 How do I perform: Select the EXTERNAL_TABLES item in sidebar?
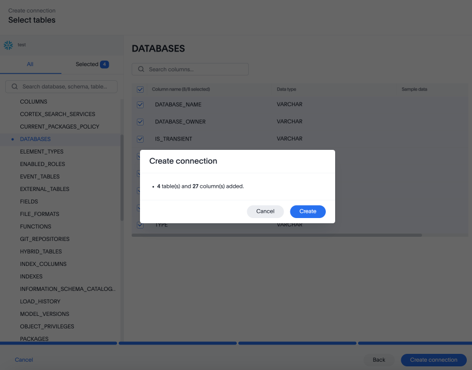(x=45, y=189)
